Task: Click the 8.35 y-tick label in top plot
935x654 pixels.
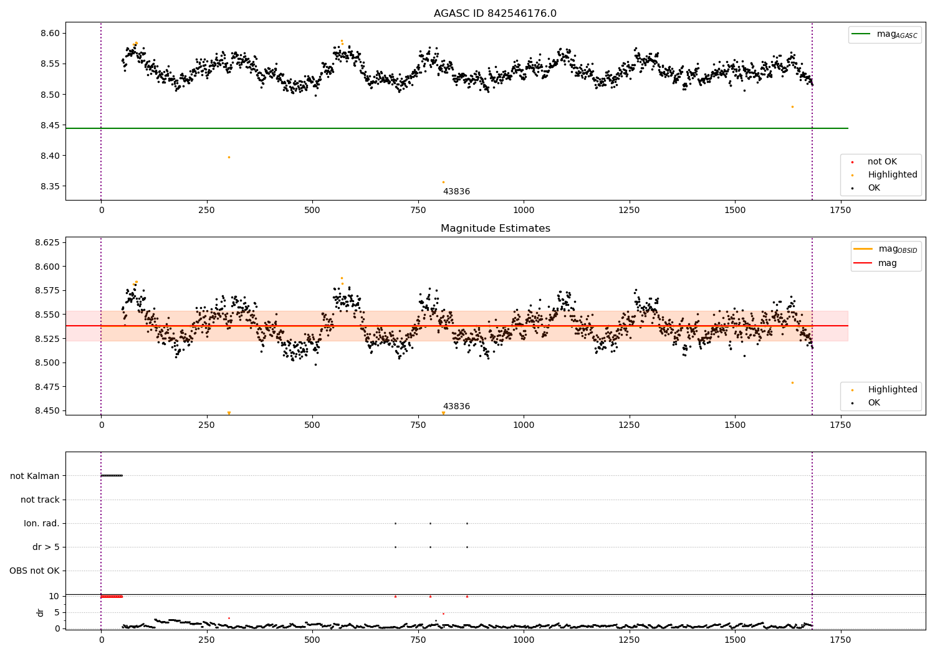Action: pyautogui.click(x=50, y=186)
